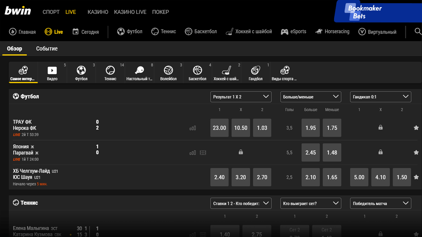Screen dimensions: 422x237
Task: Open КАЗИНО LIVE in top menu
Action: [130, 12]
